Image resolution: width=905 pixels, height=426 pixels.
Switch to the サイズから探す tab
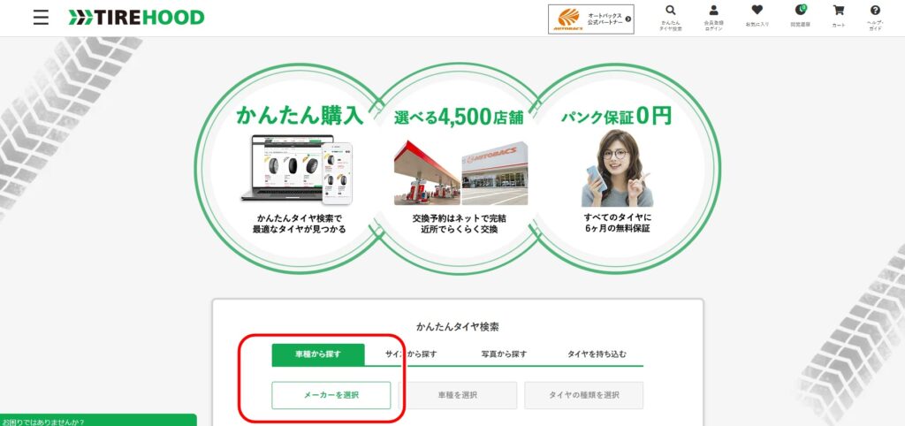(x=411, y=354)
